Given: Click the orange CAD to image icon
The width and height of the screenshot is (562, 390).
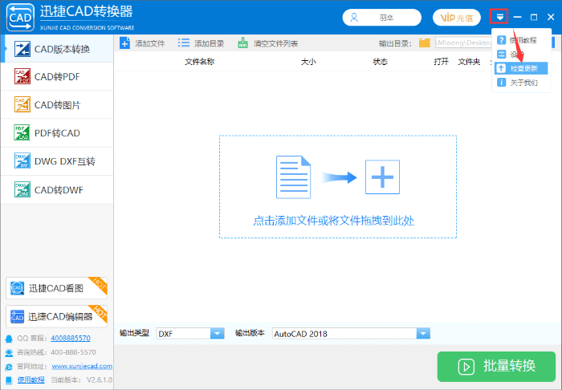Looking at the screenshot, I should (x=22, y=104).
